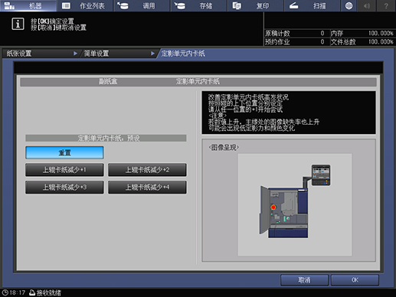Click the red jam location marker
Viewport: 396px width, 297px height.
tap(273, 207)
